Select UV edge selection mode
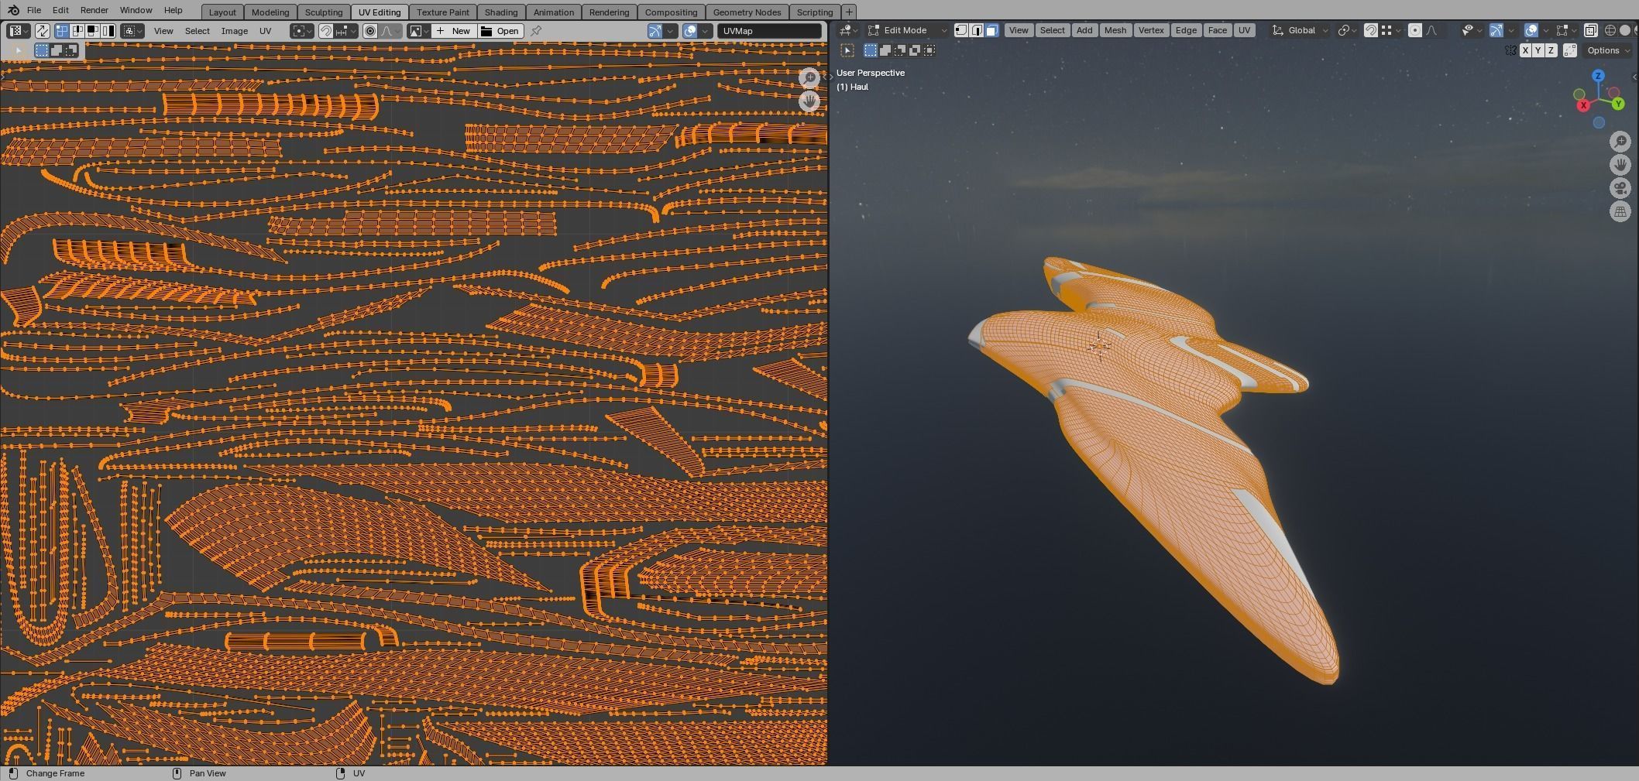The height and width of the screenshot is (781, 1639). (x=77, y=31)
